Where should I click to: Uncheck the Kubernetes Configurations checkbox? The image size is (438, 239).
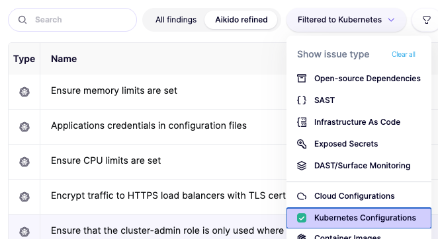pyautogui.click(x=302, y=218)
